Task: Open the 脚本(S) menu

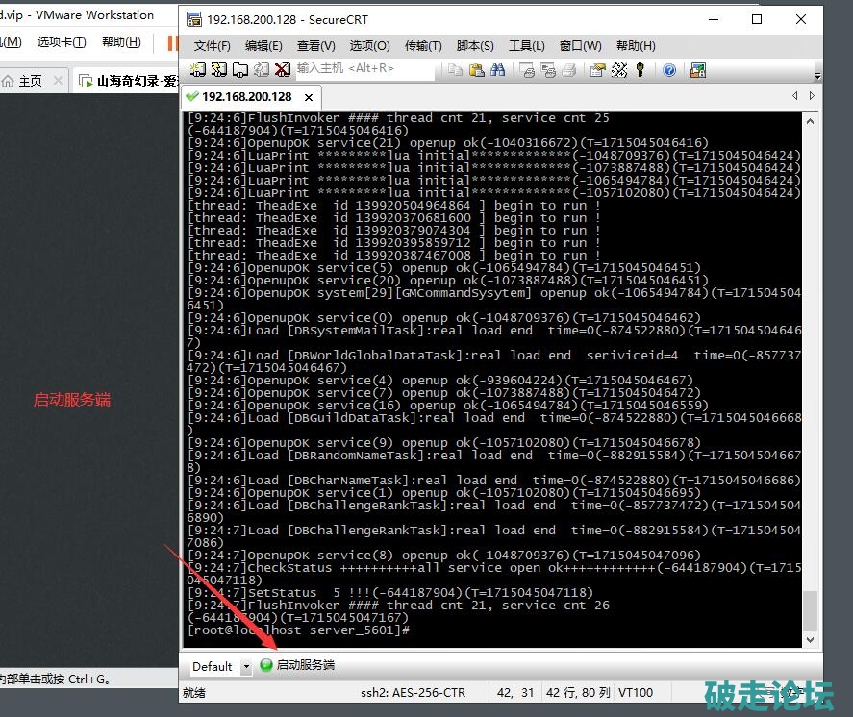Action: (474, 45)
